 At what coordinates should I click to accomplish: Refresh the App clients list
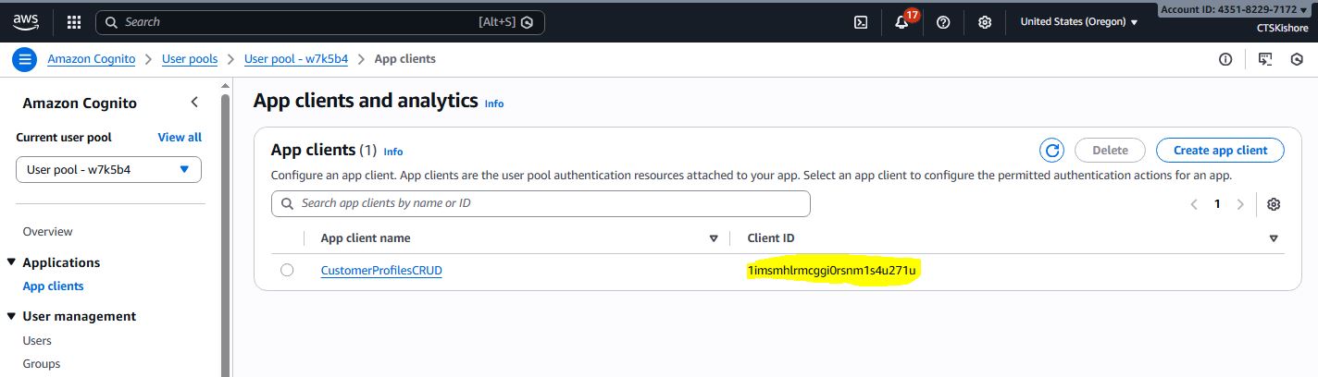tap(1051, 151)
